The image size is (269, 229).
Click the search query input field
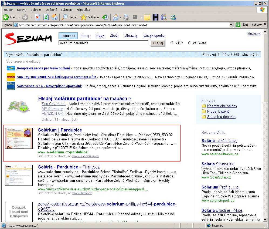click(103, 43)
